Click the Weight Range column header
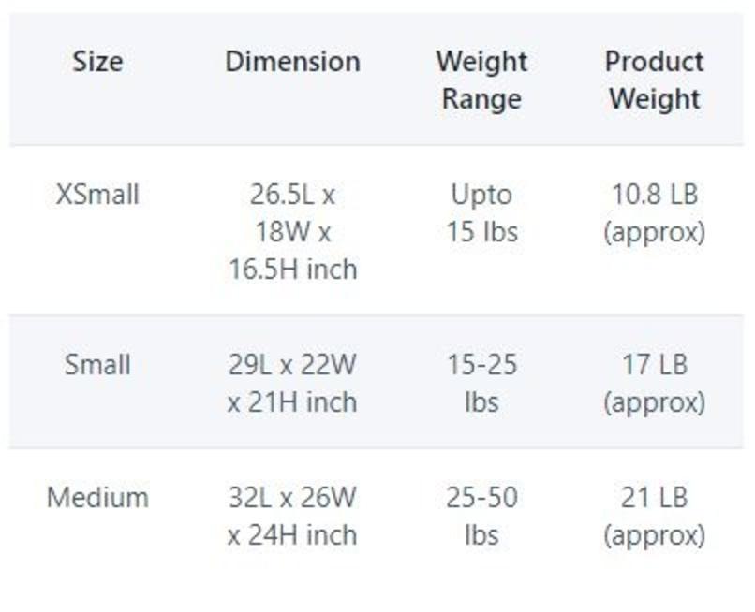The image size is (755, 612). tap(481, 80)
